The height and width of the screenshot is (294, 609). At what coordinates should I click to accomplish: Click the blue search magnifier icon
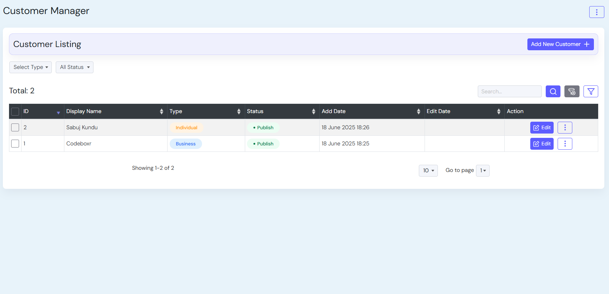pyautogui.click(x=553, y=92)
